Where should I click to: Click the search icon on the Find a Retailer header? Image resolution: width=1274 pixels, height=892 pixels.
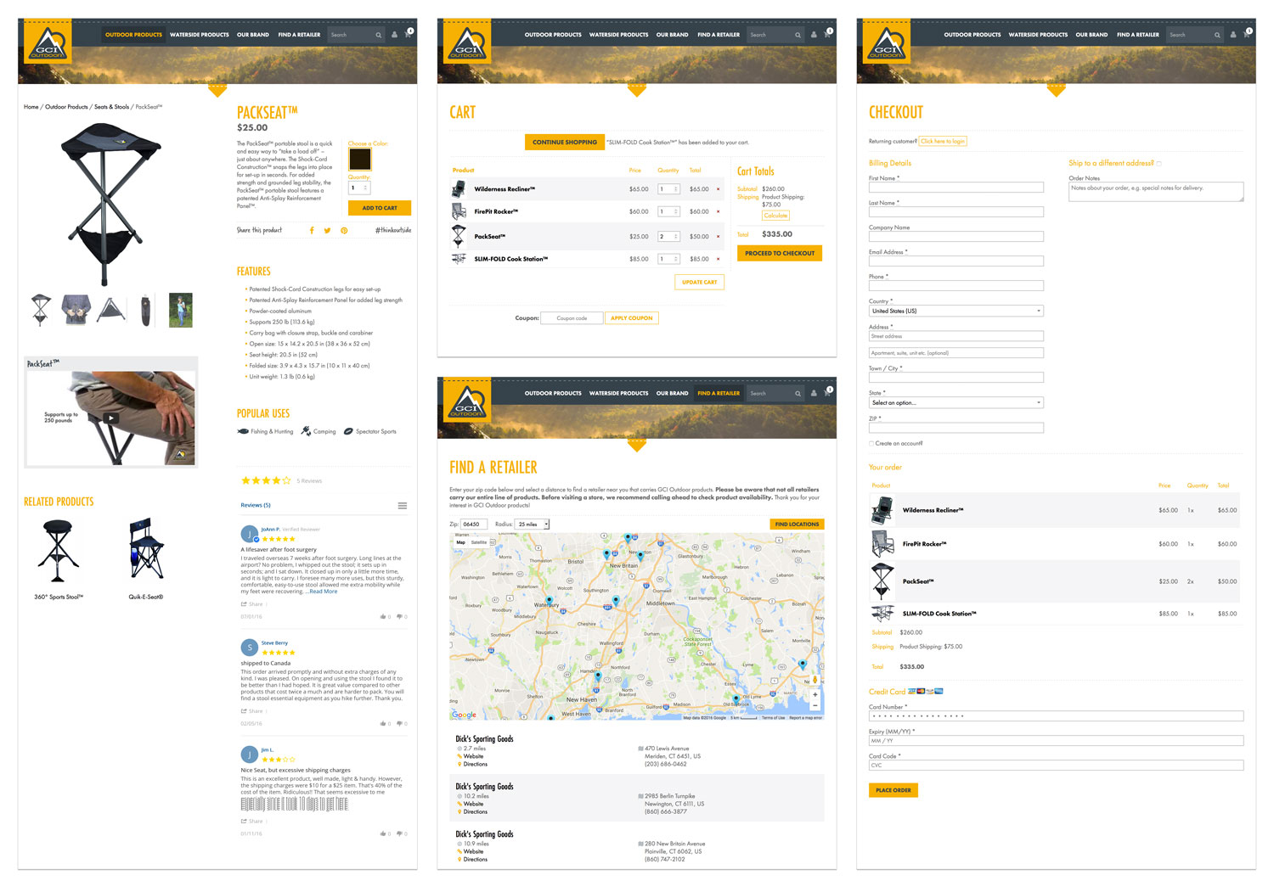798,394
